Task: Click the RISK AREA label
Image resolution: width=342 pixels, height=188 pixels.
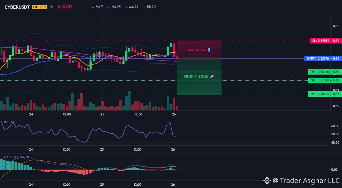Action: tap(196, 50)
